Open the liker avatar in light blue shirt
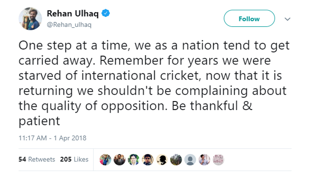Screen dimensions: 311x178 pos(204,159)
